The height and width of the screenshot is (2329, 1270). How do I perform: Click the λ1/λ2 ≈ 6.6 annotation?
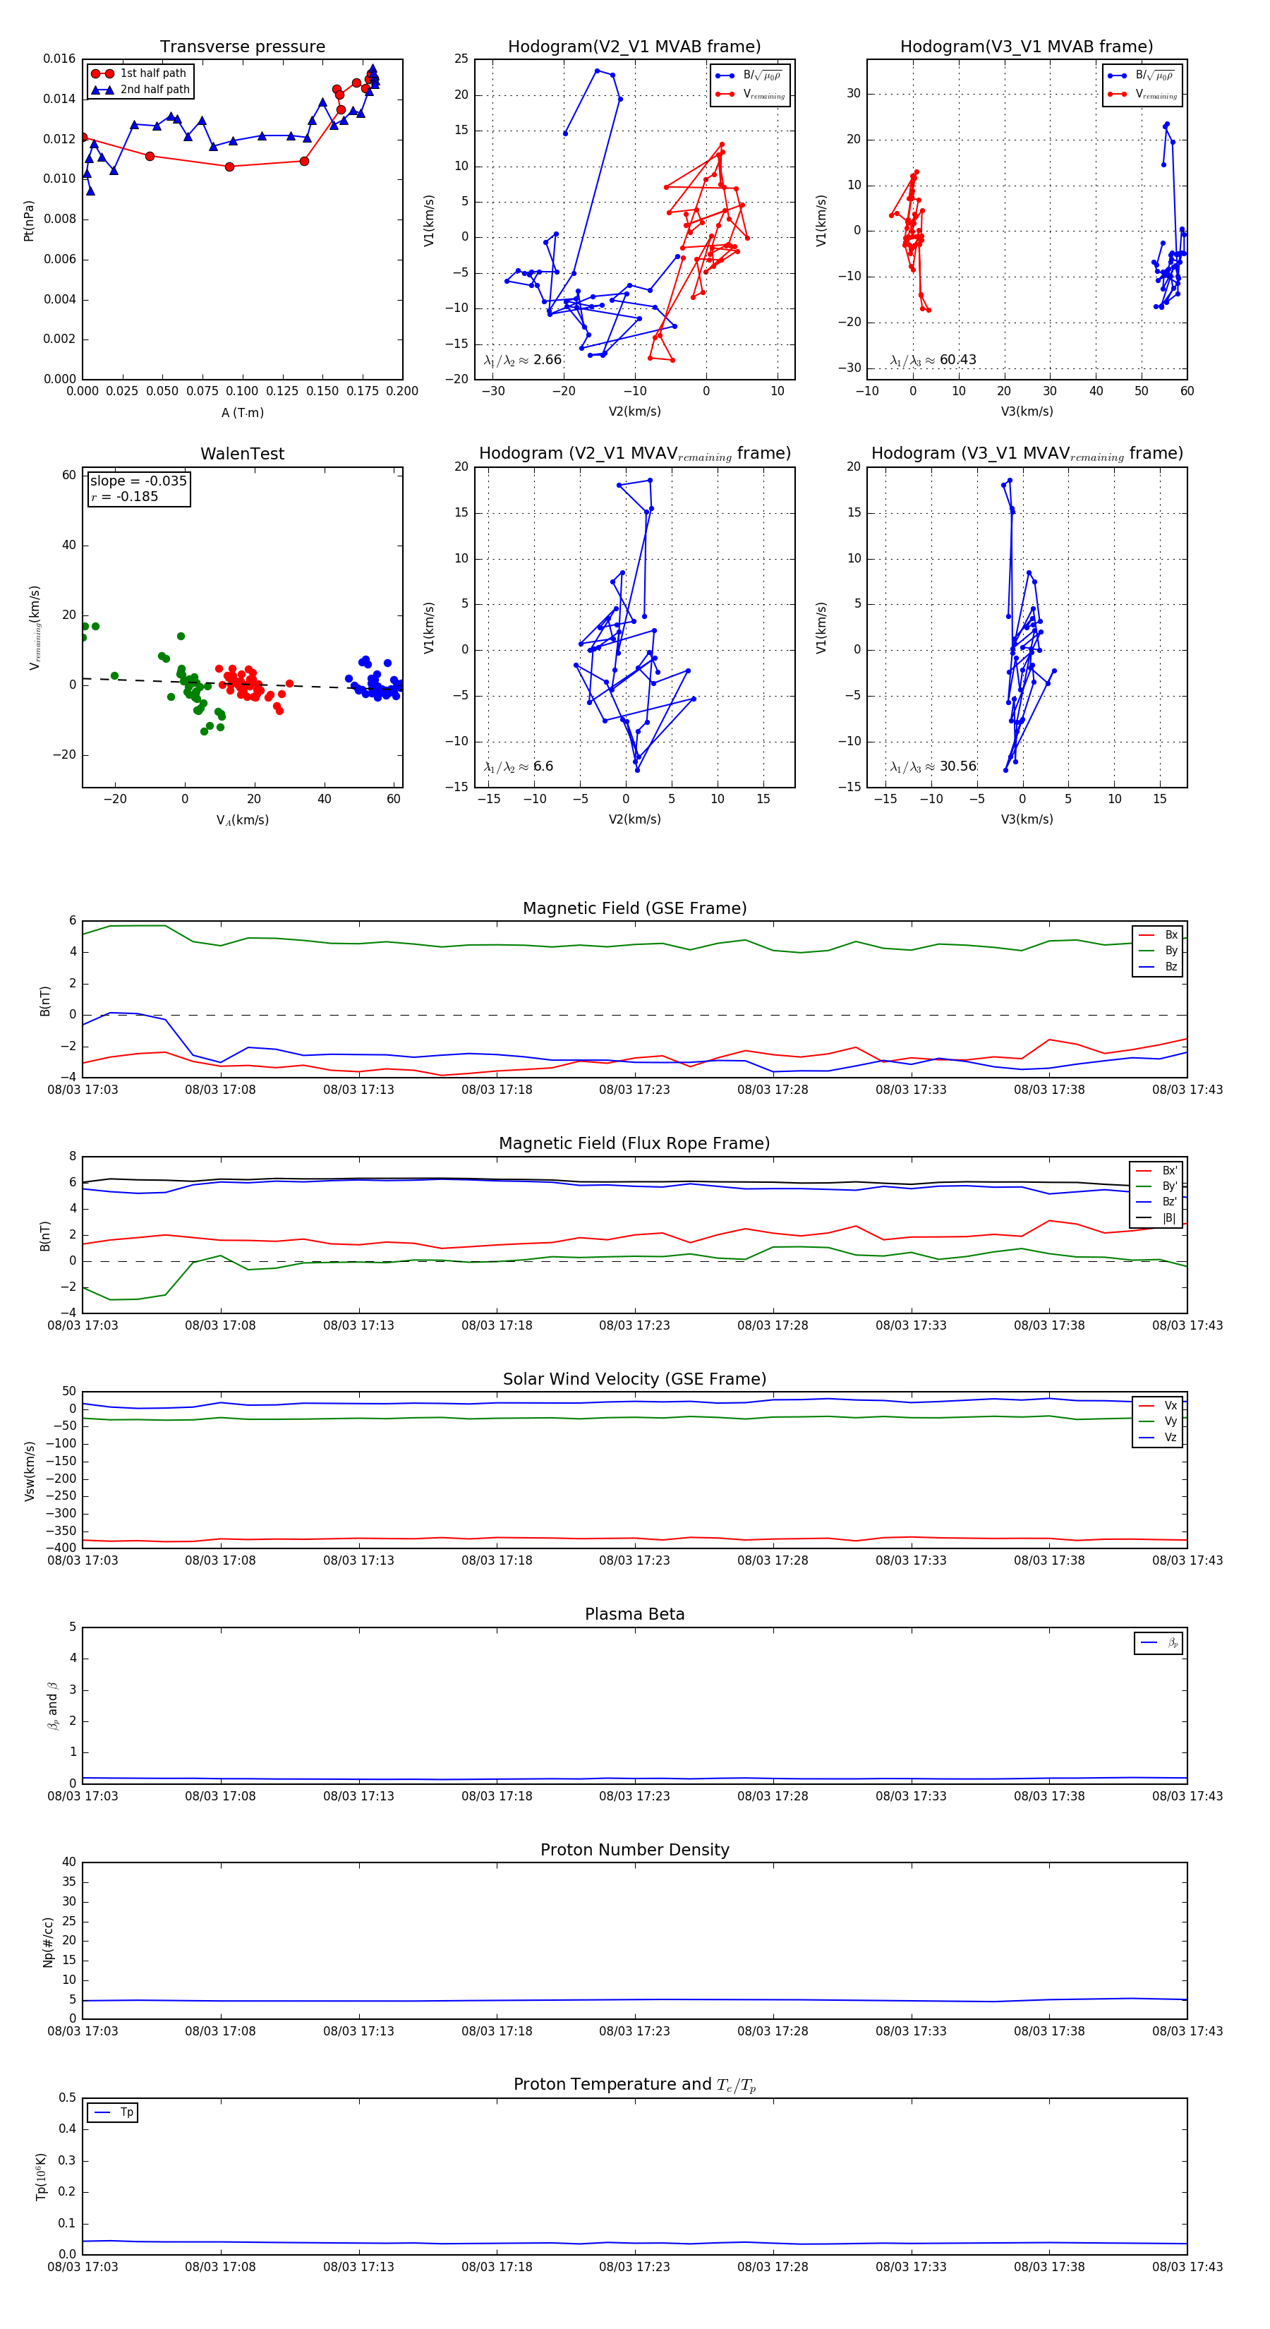click(518, 766)
